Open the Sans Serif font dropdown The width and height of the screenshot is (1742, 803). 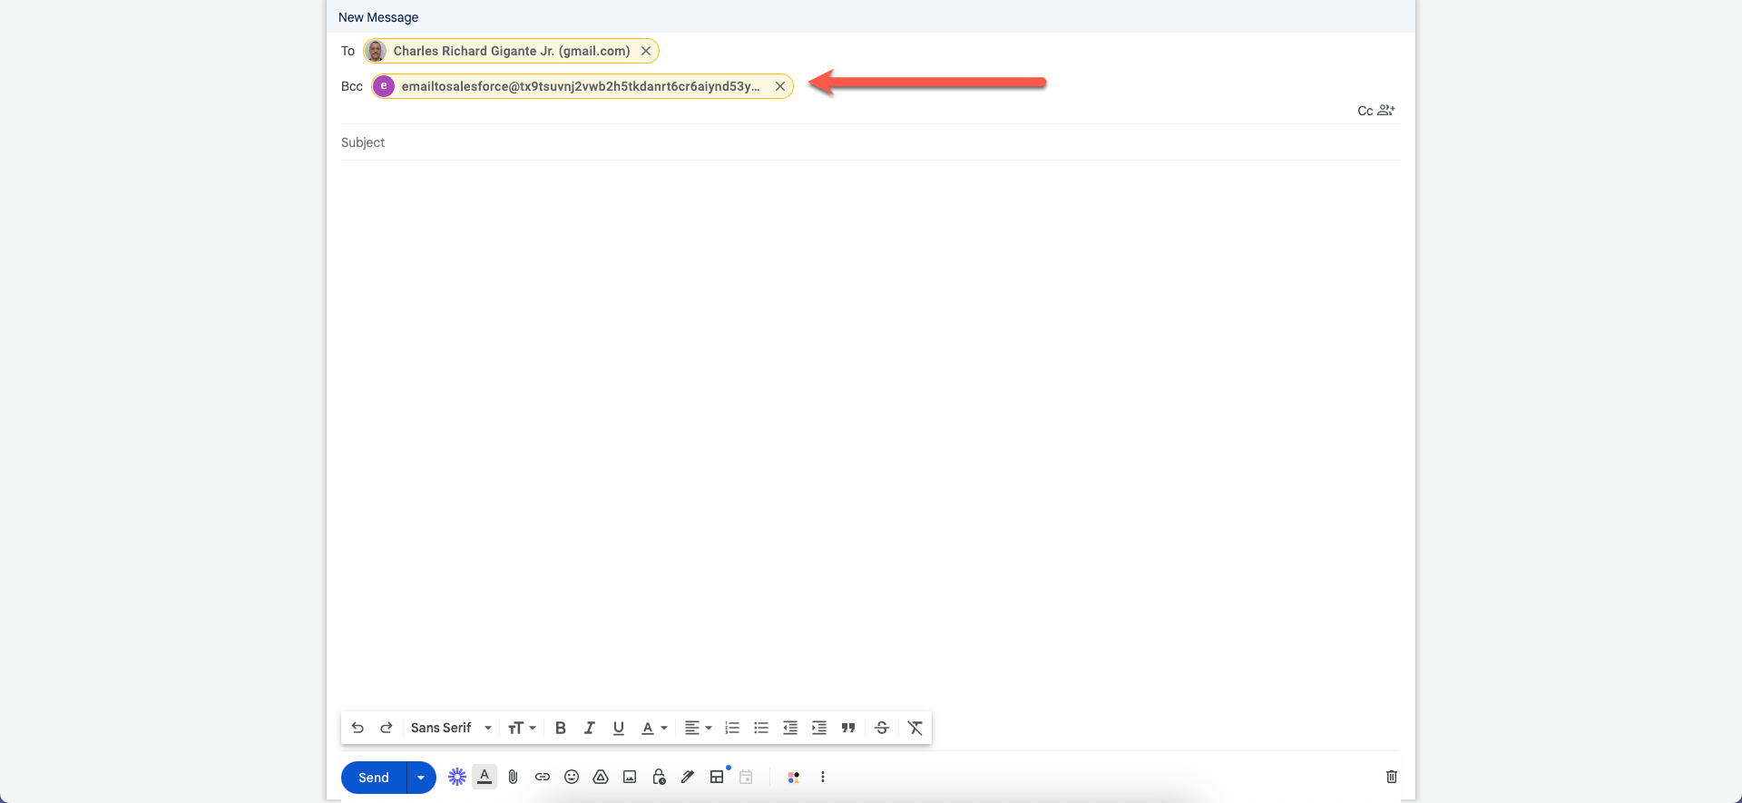point(451,728)
